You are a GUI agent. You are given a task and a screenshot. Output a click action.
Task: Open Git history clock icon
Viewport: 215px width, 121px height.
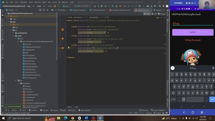(x=140, y=6)
